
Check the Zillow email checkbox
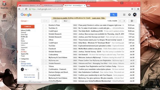tap(43, 40)
